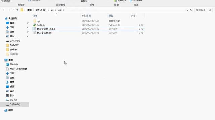This screenshot has height=120, width=215.
Task: Click the 文字文件 type of 新文字文件.txt
Action: tap(113, 33)
